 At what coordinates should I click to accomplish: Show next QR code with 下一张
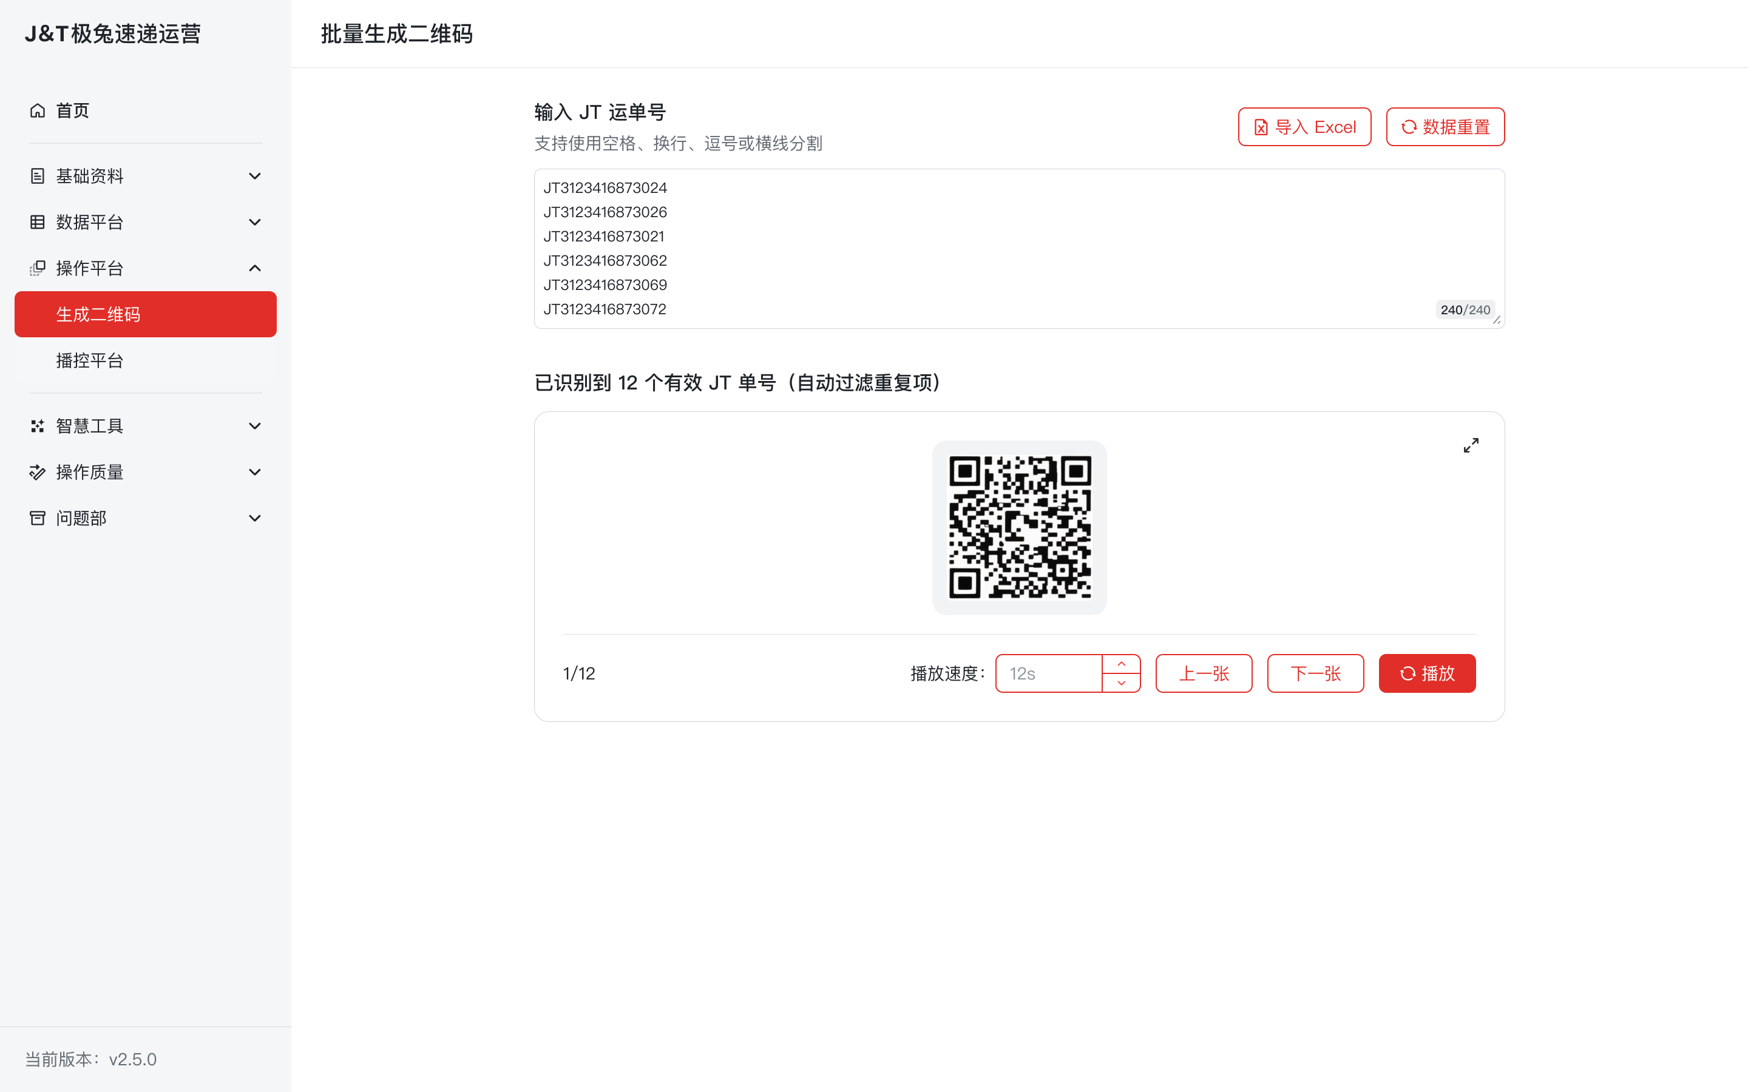pos(1315,673)
